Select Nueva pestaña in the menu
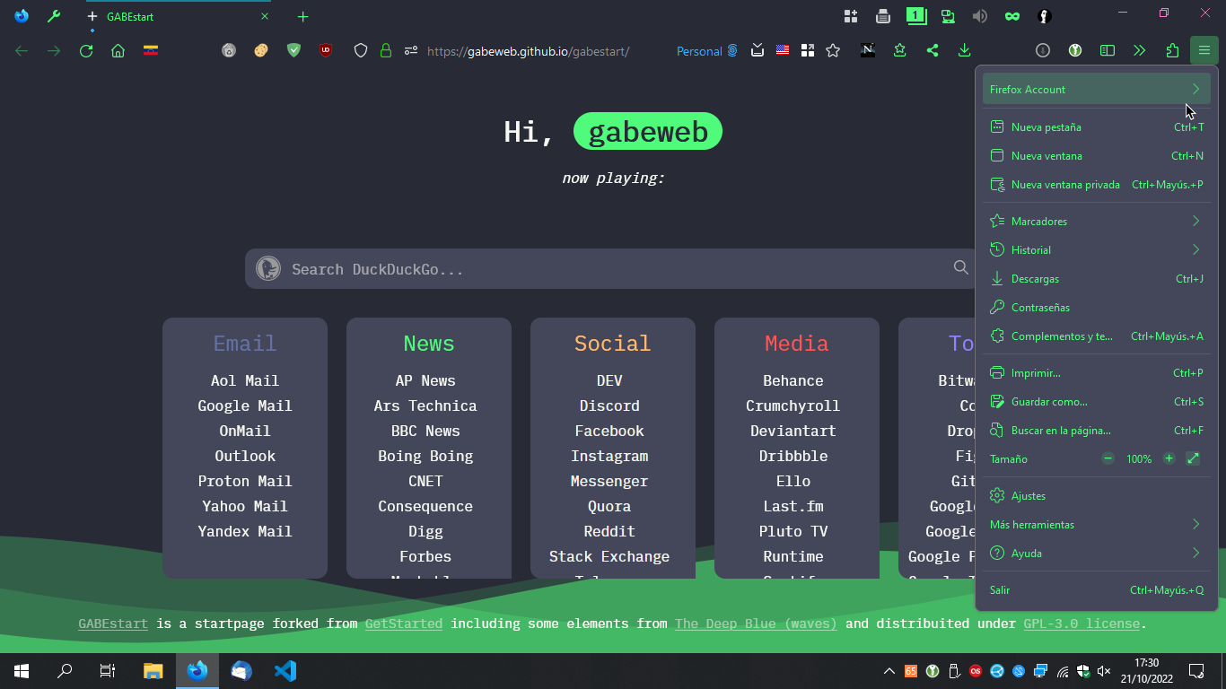 coord(1097,126)
